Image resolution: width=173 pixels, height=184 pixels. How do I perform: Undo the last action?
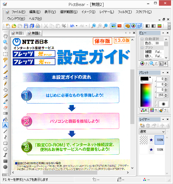[x=72, y=26]
